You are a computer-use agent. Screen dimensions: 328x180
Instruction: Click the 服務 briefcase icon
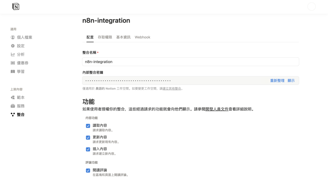[13, 106]
